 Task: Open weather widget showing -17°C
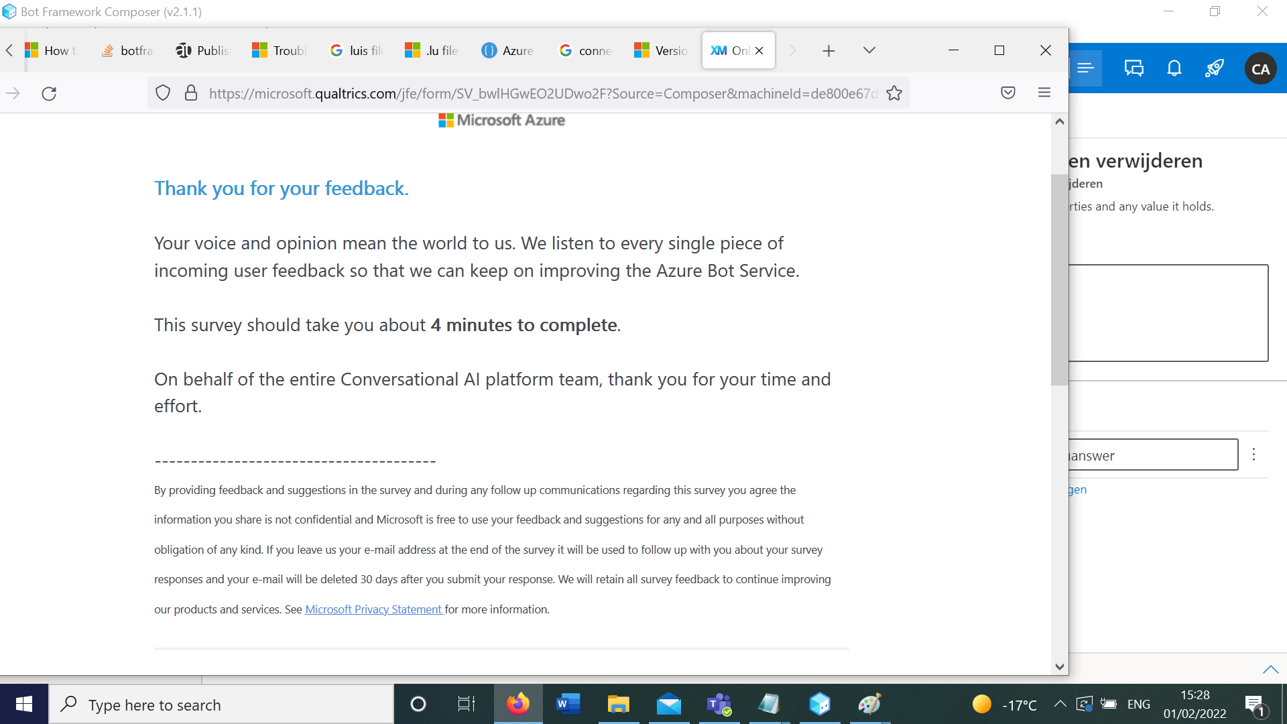pyautogui.click(x=1004, y=705)
